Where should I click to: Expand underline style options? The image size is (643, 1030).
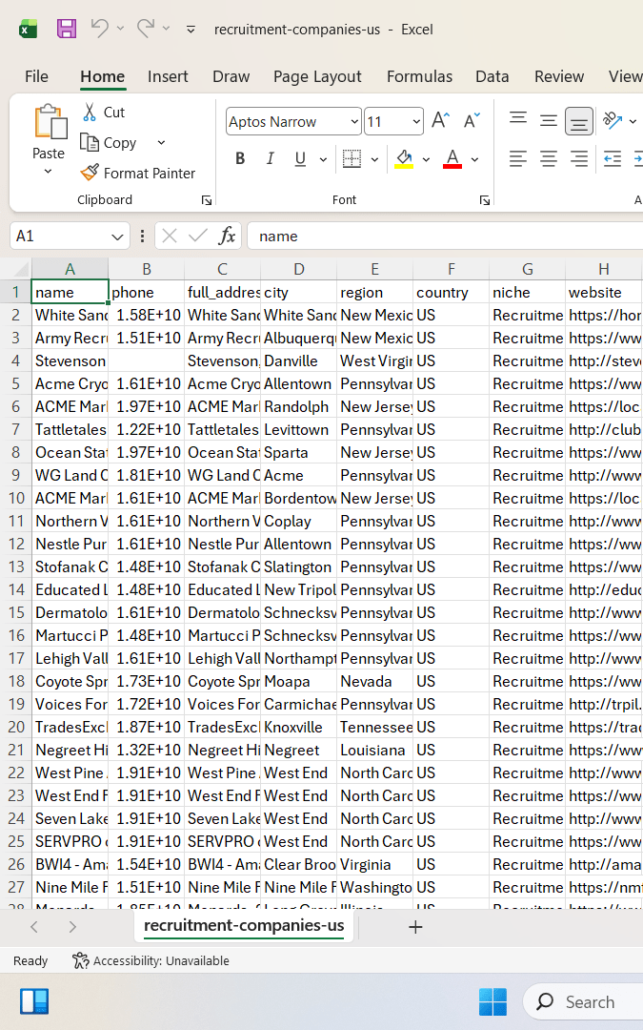(323, 159)
